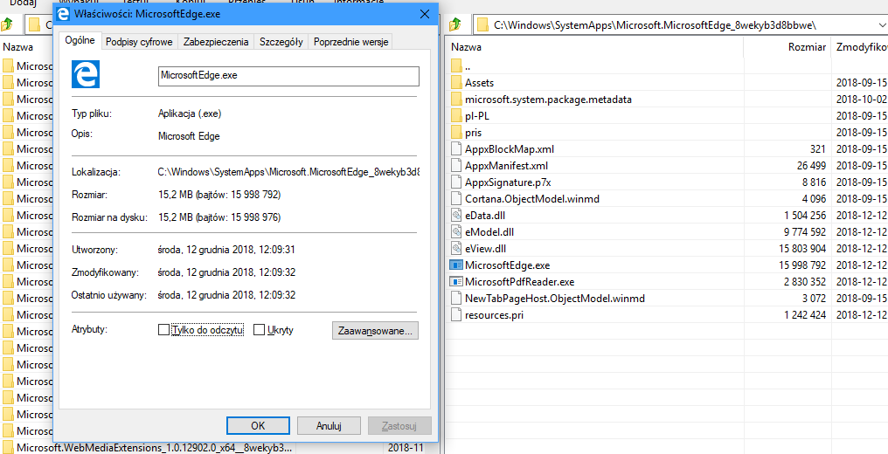Select the eModel.dll library icon
The height and width of the screenshot is (454, 888).
(456, 232)
